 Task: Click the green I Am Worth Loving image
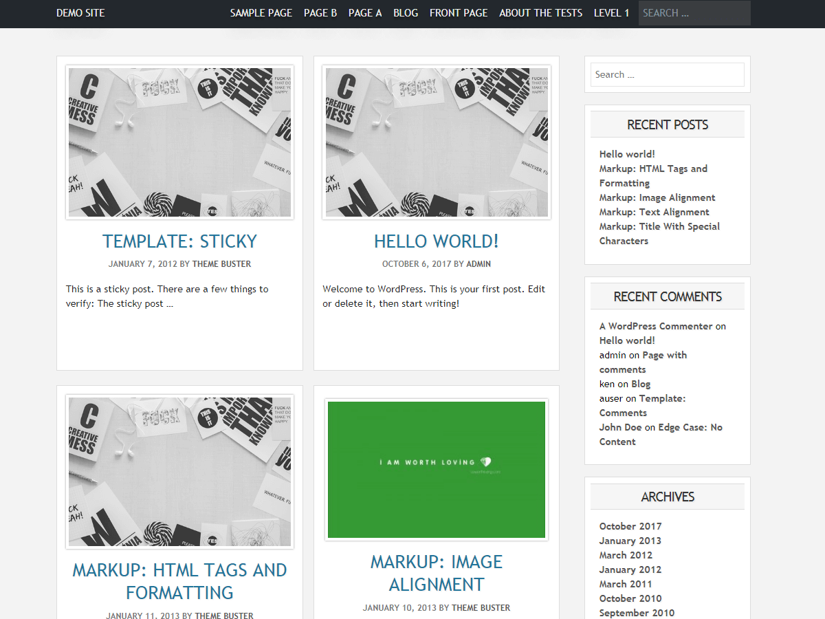pos(437,470)
